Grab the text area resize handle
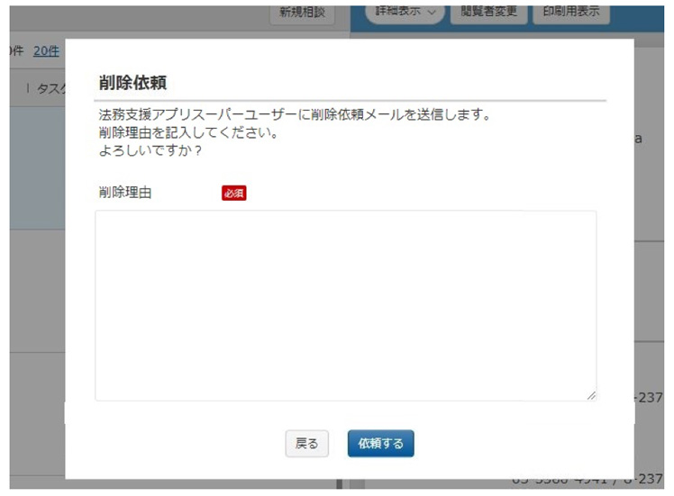674x496 pixels. point(591,395)
